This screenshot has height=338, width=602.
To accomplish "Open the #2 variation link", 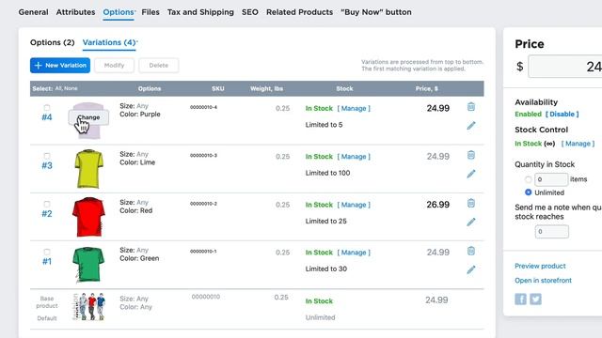I will pyautogui.click(x=47, y=213).
